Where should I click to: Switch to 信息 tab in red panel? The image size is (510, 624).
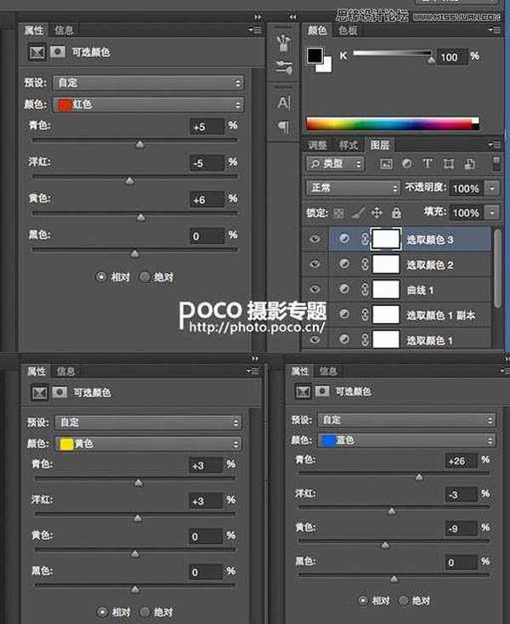[x=64, y=31]
